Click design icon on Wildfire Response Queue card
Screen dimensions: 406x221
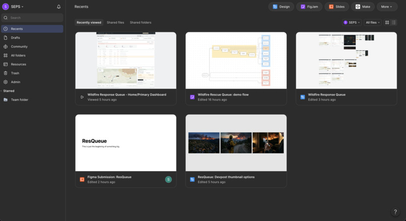302,97
